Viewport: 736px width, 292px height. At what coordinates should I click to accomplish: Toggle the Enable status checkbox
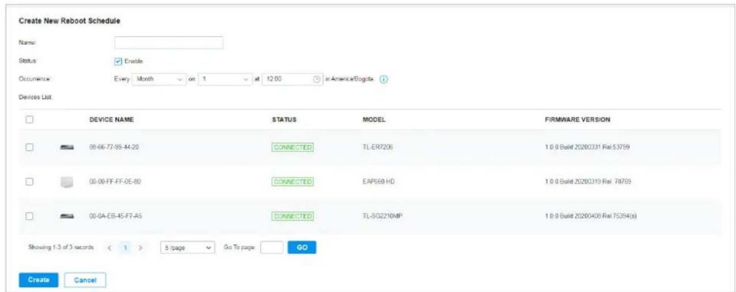(x=119, y=60)
